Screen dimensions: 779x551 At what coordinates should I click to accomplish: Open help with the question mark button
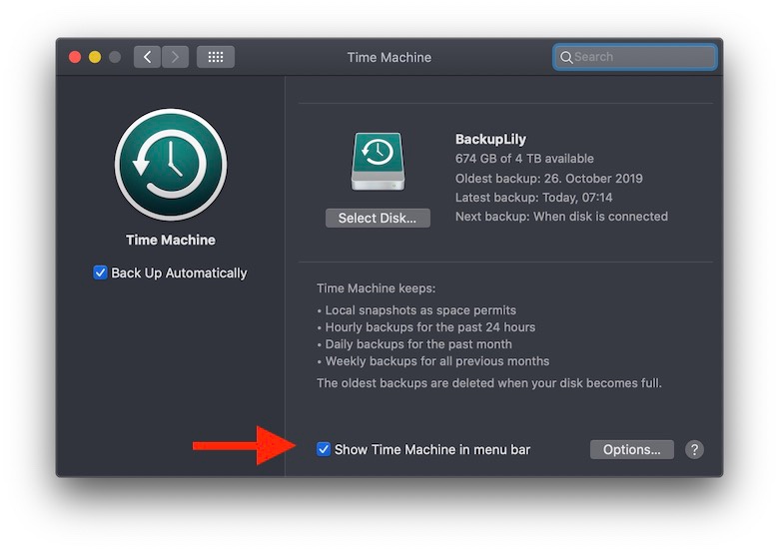(x=694, y=450)
